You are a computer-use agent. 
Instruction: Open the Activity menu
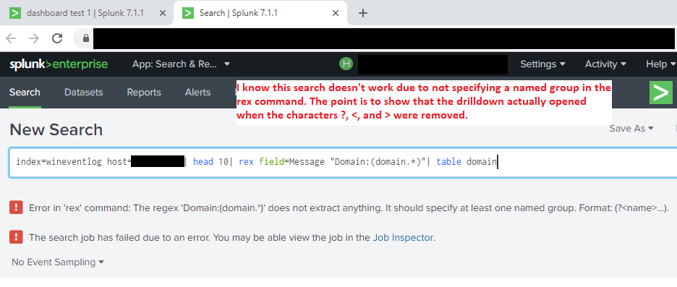tap(606, 64)
